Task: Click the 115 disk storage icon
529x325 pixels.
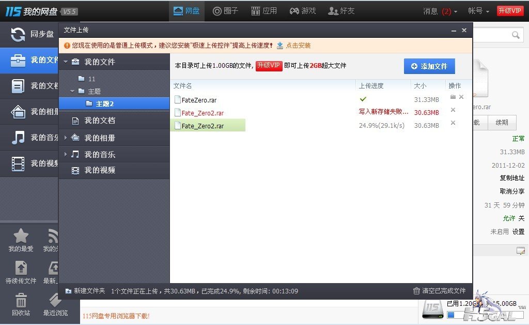Action: (x=433, y=309)
